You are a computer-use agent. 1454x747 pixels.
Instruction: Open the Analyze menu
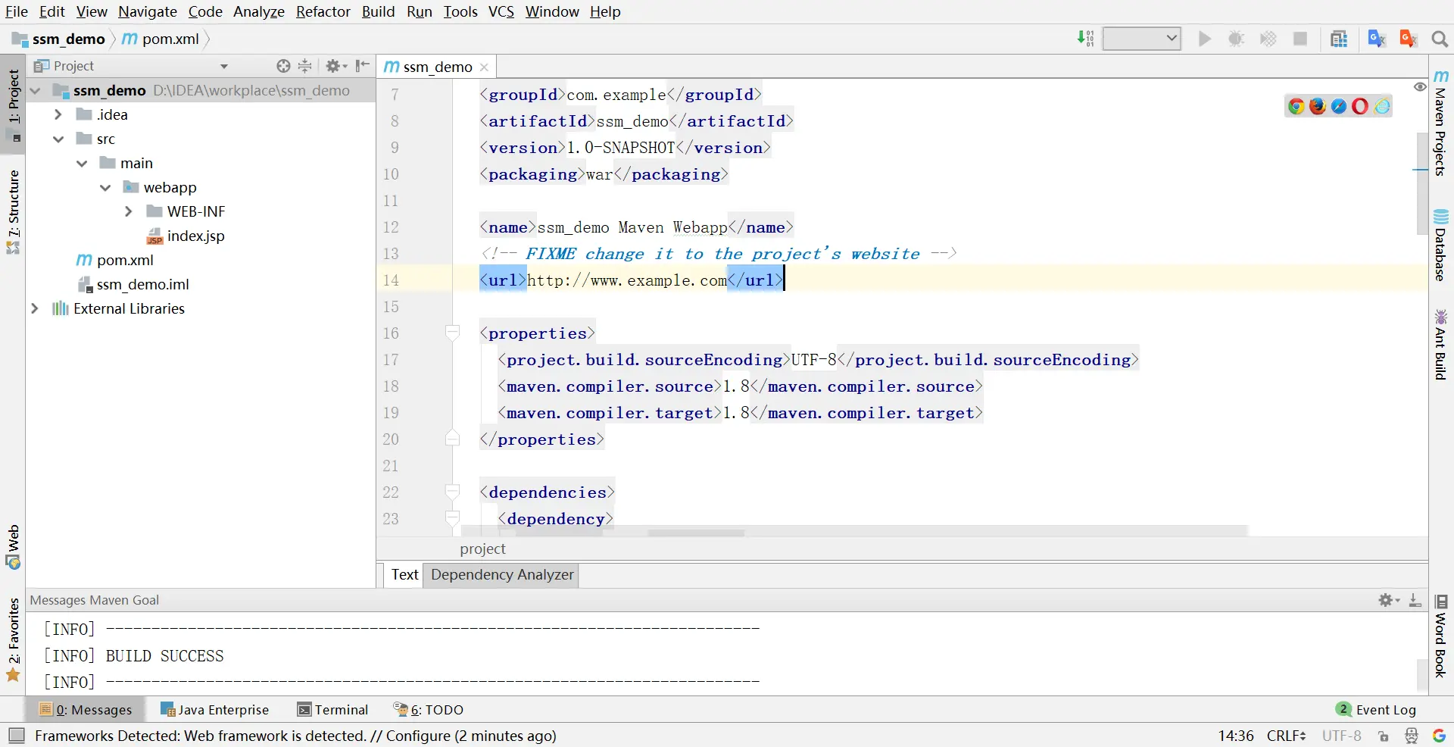259,11
